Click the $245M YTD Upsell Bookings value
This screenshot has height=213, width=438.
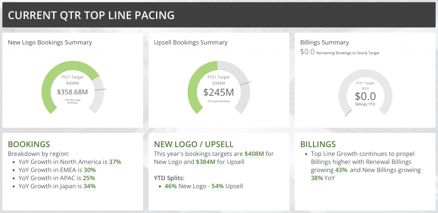point(219,92)
